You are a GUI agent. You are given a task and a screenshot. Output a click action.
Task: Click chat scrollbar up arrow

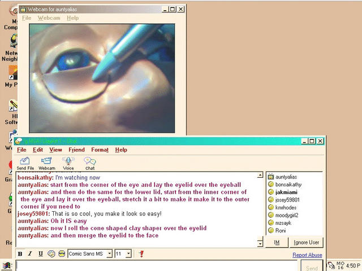click(260, 175)
